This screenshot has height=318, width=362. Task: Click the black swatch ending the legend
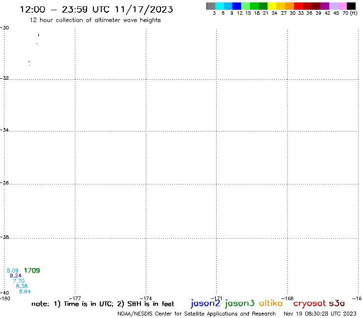click(351, 6)
